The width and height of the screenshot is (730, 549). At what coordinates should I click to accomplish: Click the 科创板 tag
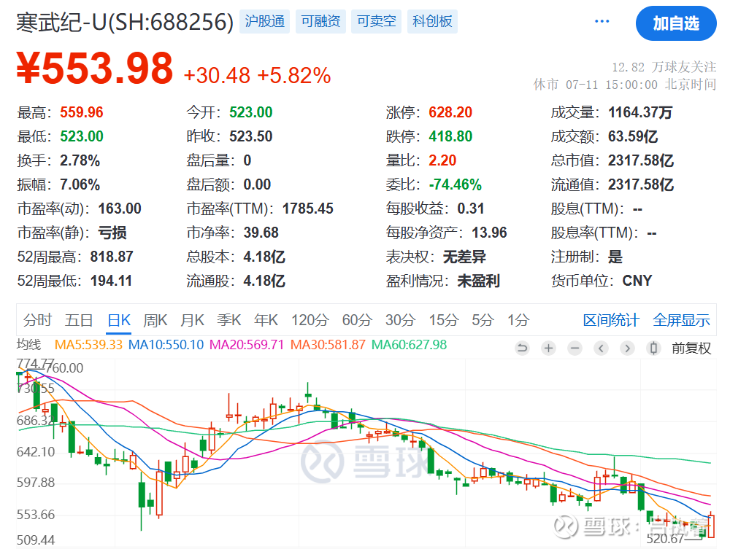point(432,21)
